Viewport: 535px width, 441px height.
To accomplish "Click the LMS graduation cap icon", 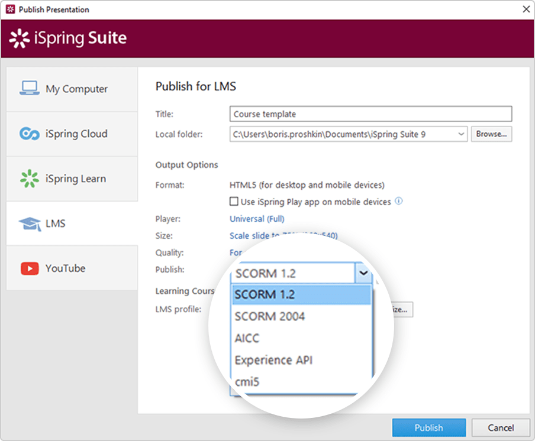I will coord(30,223).
